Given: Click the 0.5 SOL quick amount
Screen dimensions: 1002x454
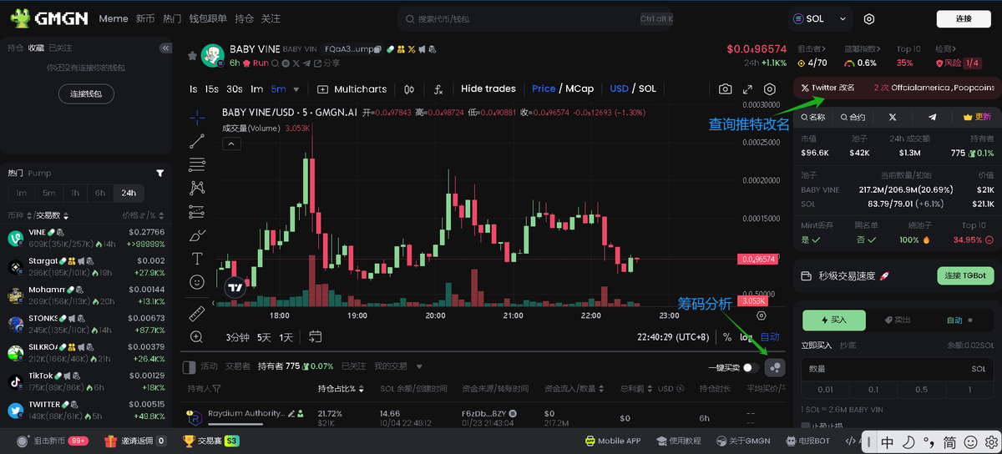Looking at the screenshot, I should coord(921,389).
